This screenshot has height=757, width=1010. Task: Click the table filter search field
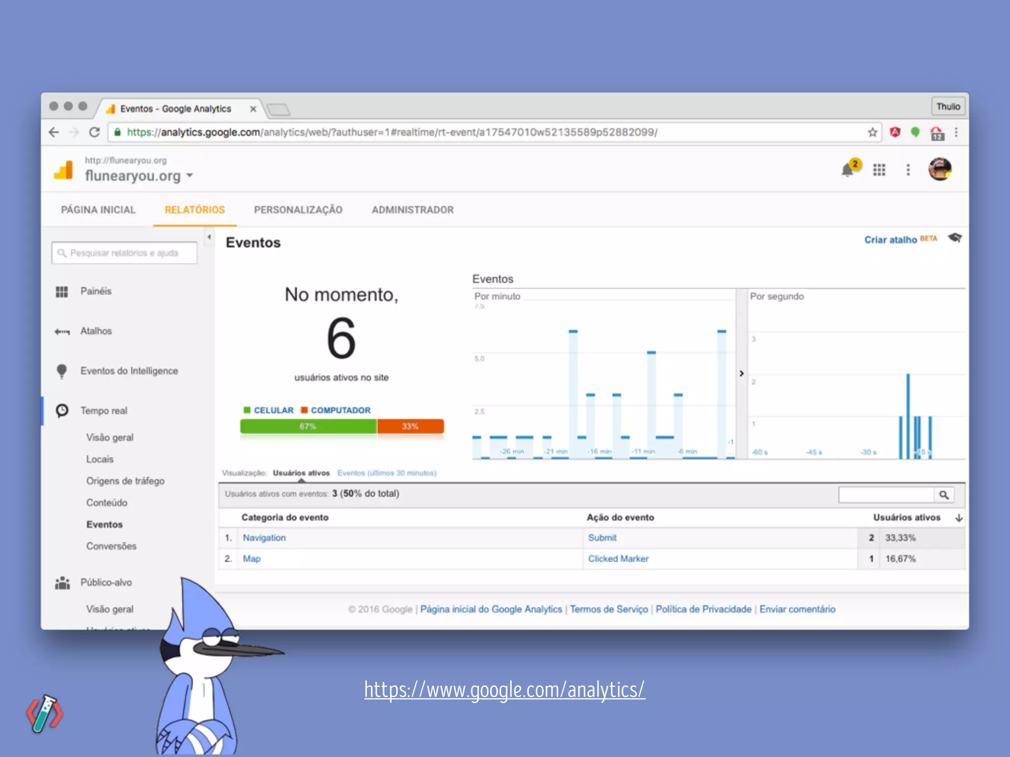pyautogui.click(x=887, y=495)
